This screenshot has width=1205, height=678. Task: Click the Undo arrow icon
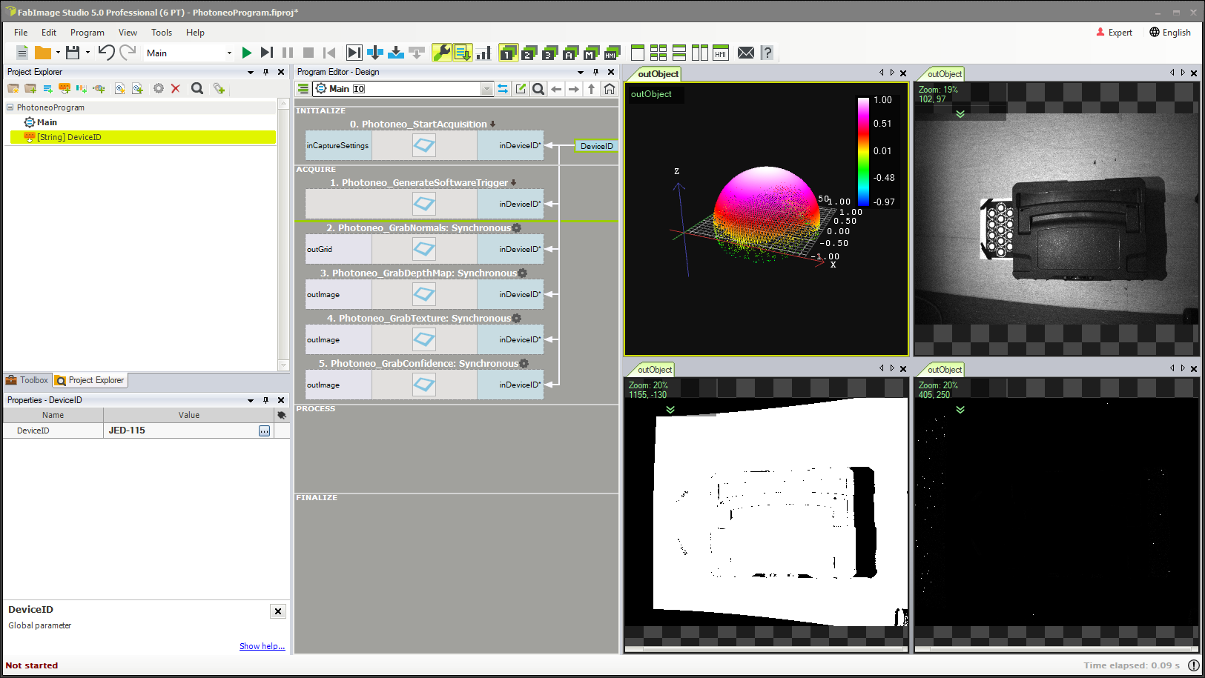[106, 52]
